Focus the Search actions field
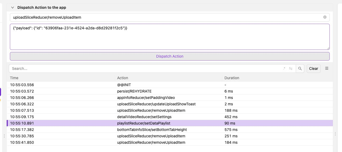Viewport: 342px width, 152px height. click(x=144, y=69)
